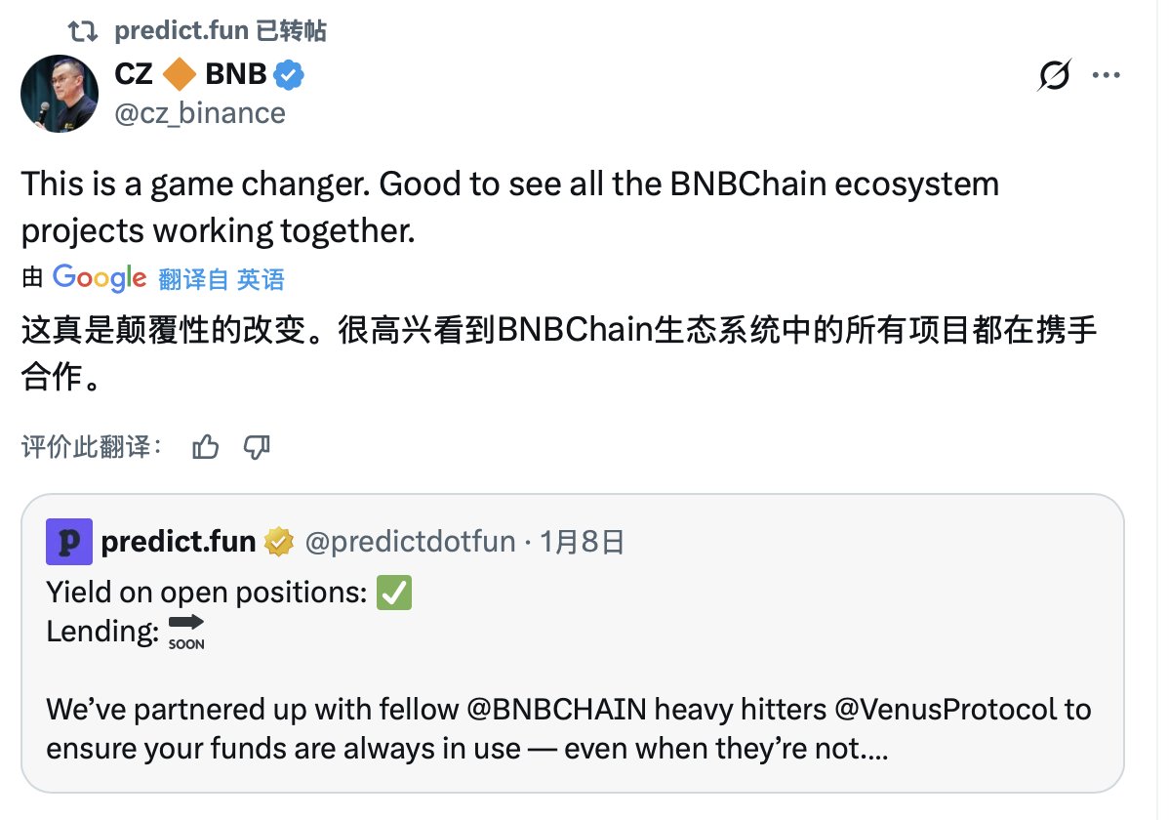Open the @cz_binance handle link
The width and height of the screenshot is (1169, 820).
click(200, 113)
